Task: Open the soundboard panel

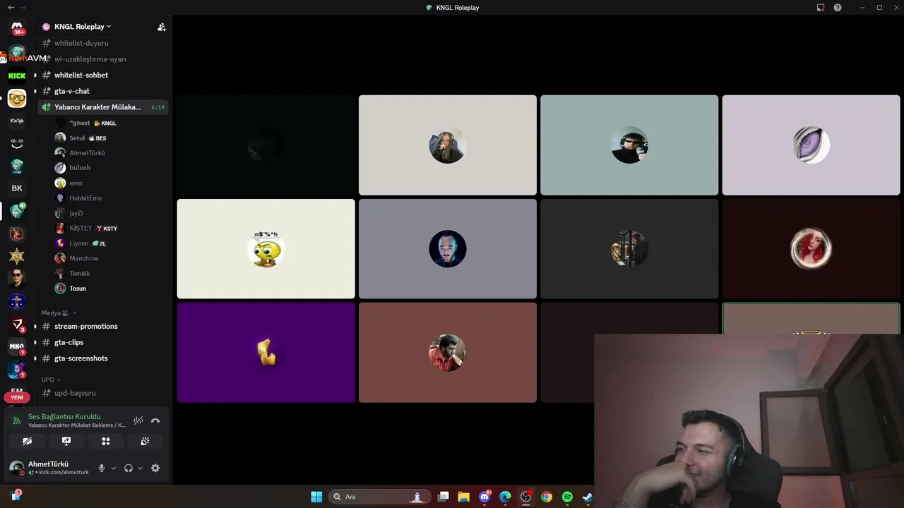Action: pos(145,441)
